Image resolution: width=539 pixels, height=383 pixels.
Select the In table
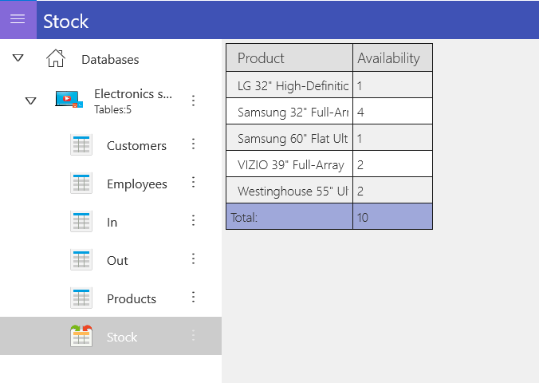click(x=111, y=221)
